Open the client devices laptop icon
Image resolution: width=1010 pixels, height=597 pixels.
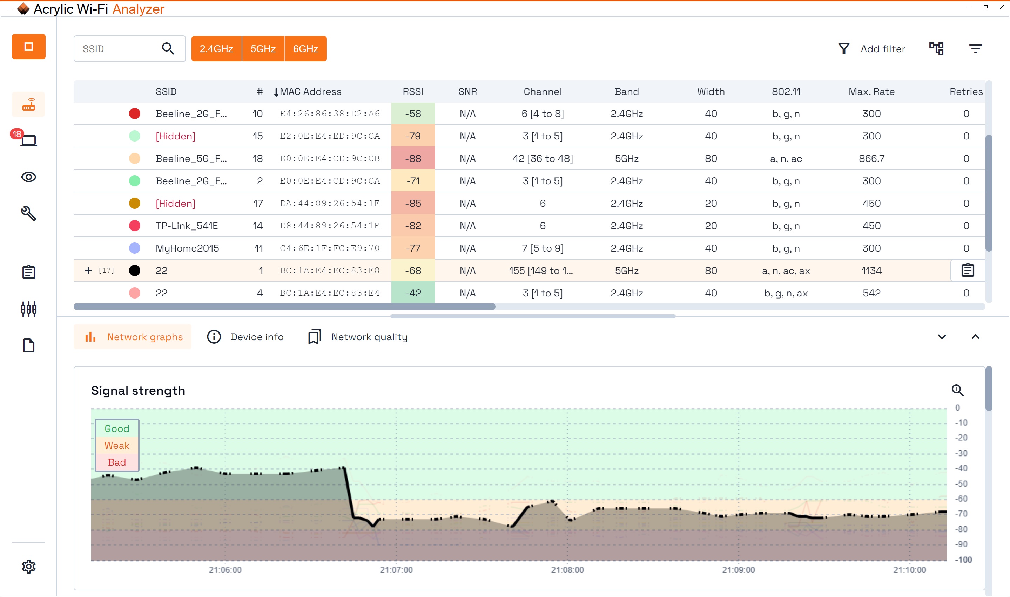click(28, 140)
